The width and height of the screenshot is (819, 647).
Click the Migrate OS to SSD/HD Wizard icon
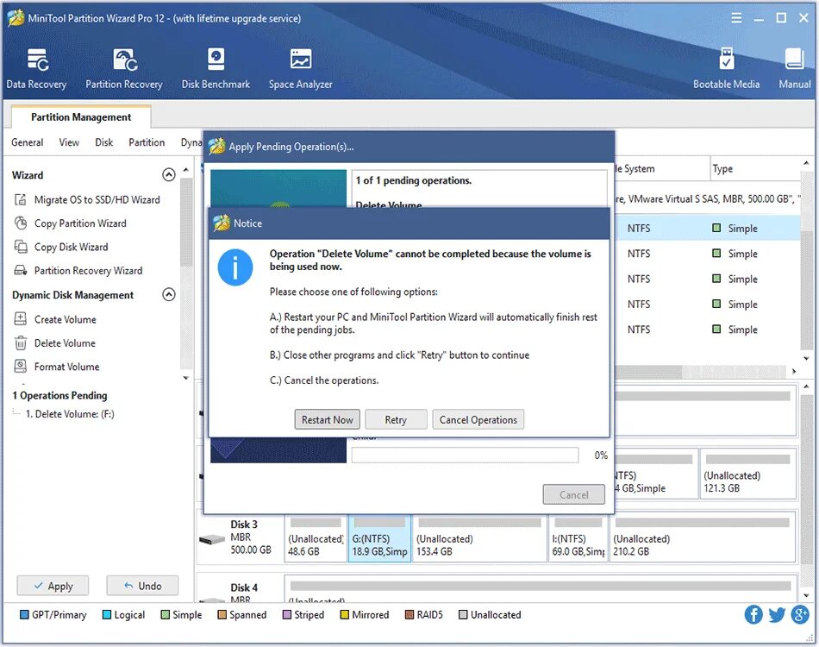[x=21, y=199]
